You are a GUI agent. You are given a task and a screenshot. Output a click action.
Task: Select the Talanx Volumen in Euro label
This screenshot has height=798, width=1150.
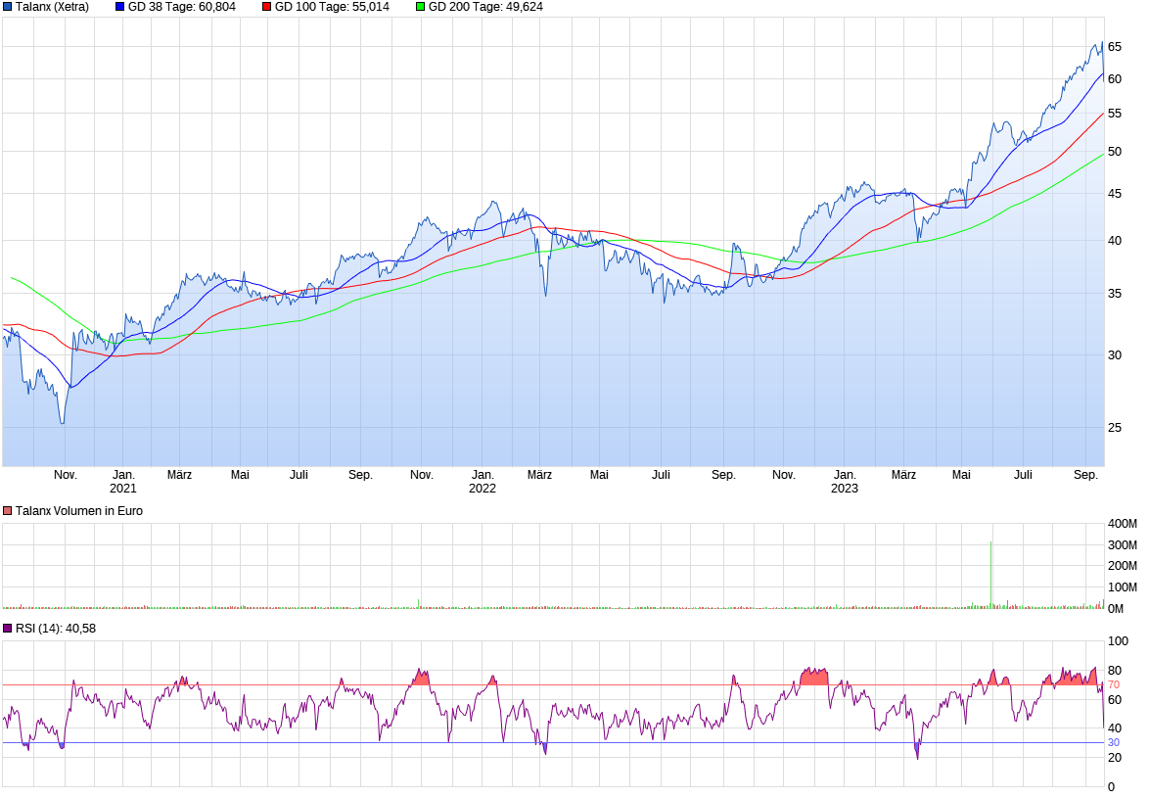coord(80,510)
